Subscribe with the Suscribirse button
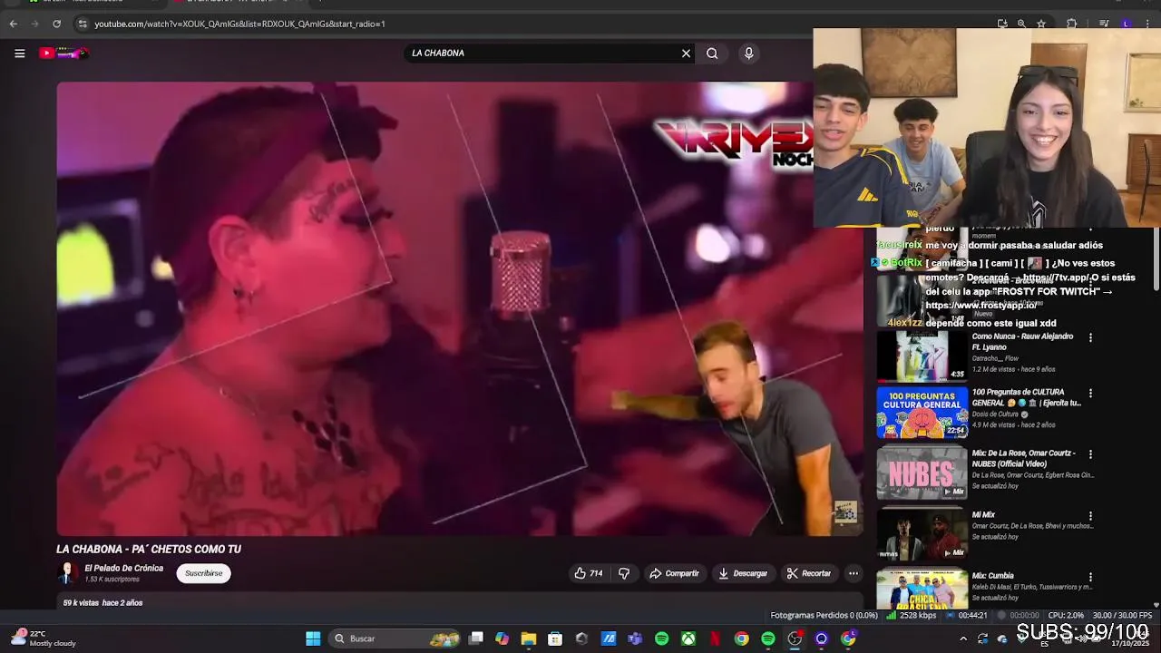The image size is (1161, 653). 203,573
